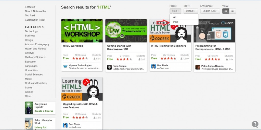Click the 267 Reviews text
This screenshot has width=261, height=130.
(169, 55)
